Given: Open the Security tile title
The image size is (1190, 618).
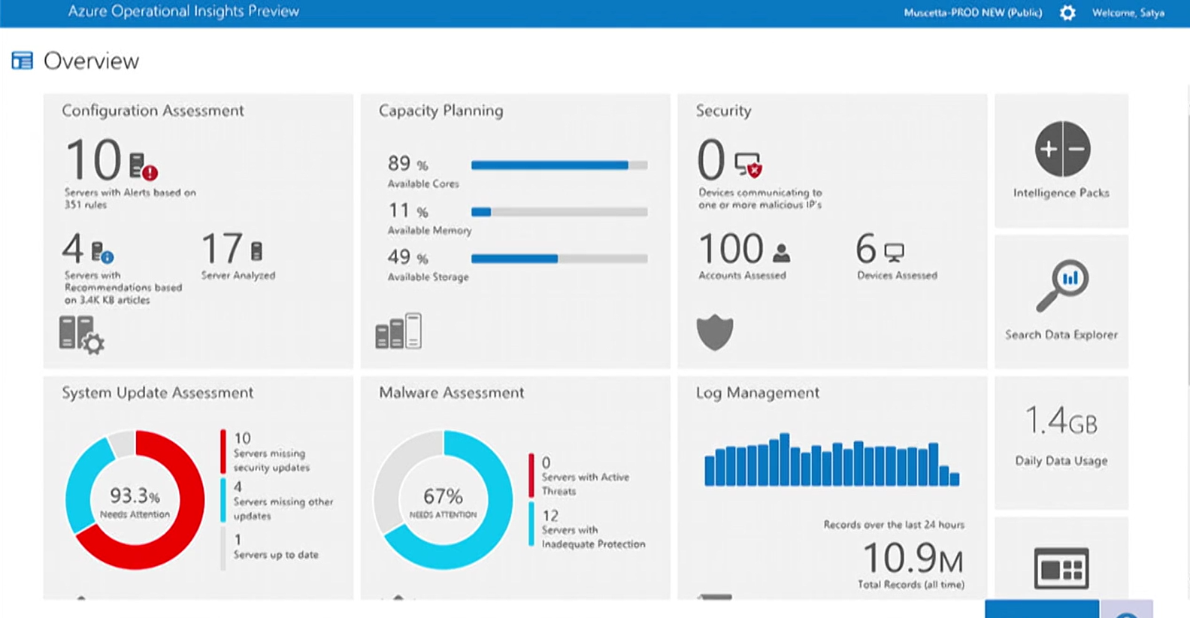Looking at the screenshot, I should [723, 111].
